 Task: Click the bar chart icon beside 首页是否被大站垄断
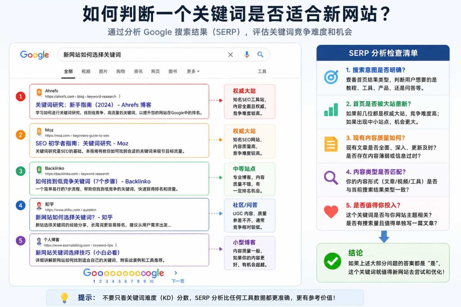click(331, 110)
